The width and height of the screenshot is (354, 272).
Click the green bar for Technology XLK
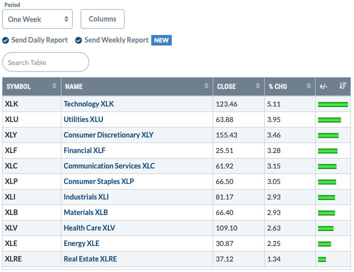coord(333,104)
